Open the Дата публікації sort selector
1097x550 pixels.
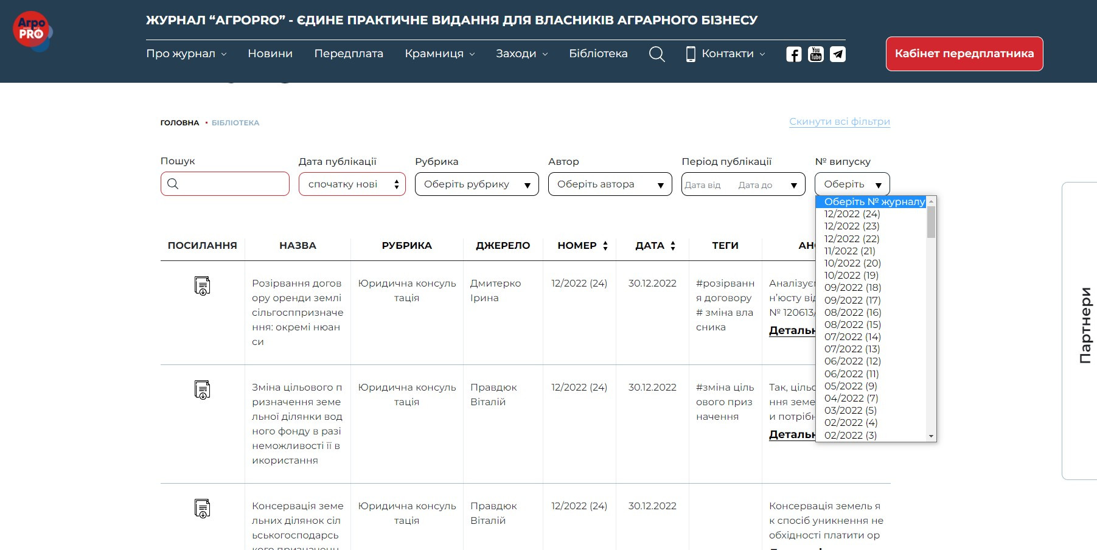pyautogui.click(x=352, y=184)
